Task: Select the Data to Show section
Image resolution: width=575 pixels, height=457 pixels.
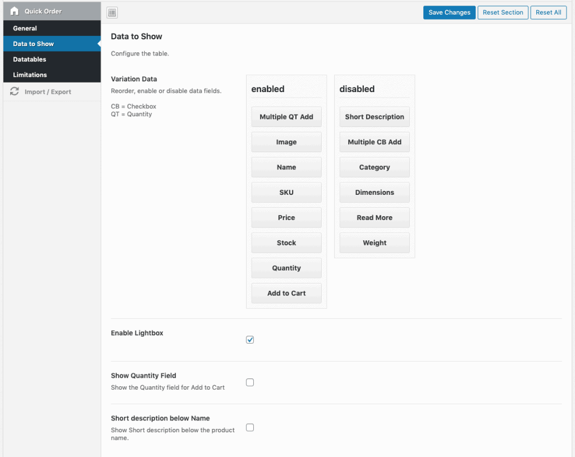Action: coord(34,44)
